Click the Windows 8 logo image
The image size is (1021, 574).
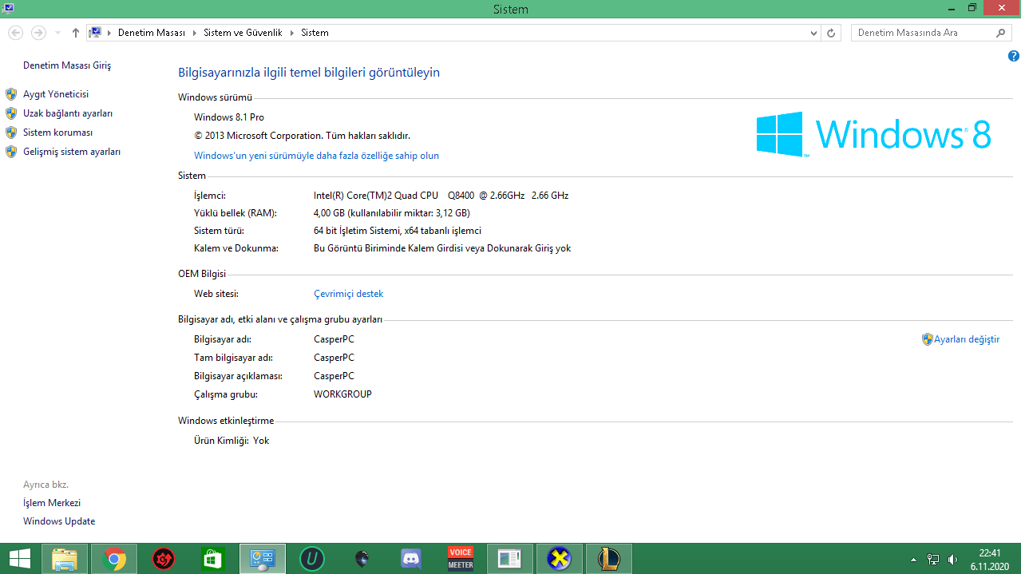873,133
